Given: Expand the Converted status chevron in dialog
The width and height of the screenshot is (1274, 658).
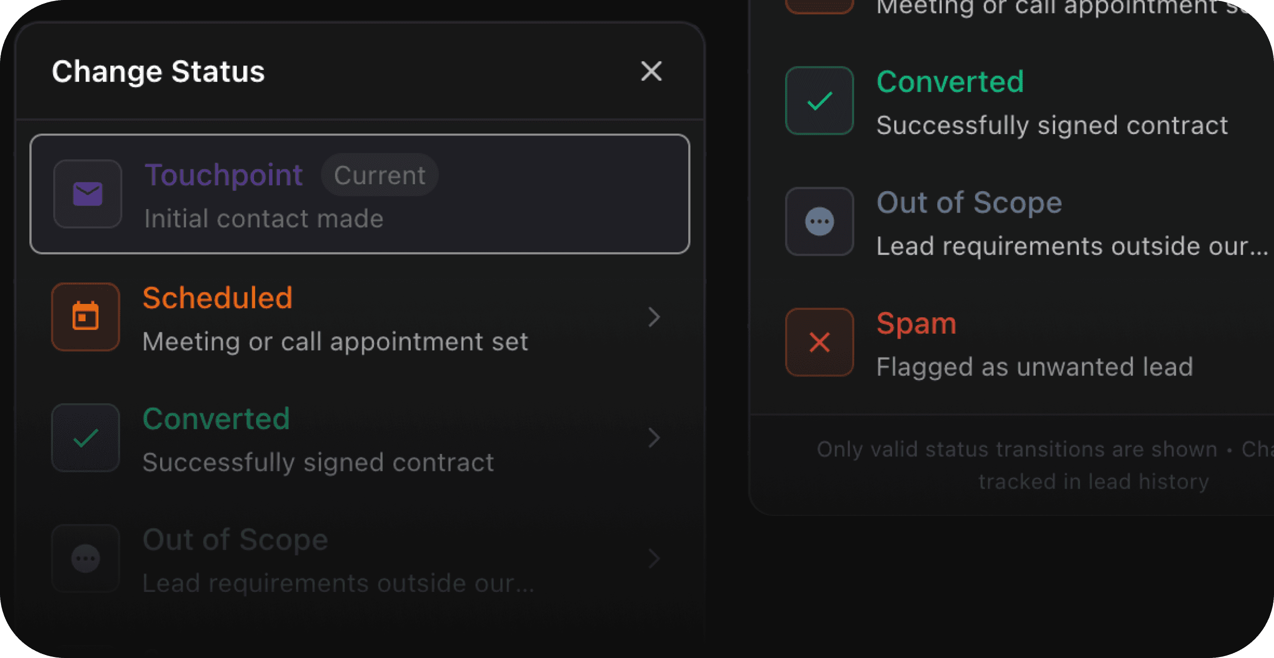Looking at the screenshot, I should (x=654, y=438).
